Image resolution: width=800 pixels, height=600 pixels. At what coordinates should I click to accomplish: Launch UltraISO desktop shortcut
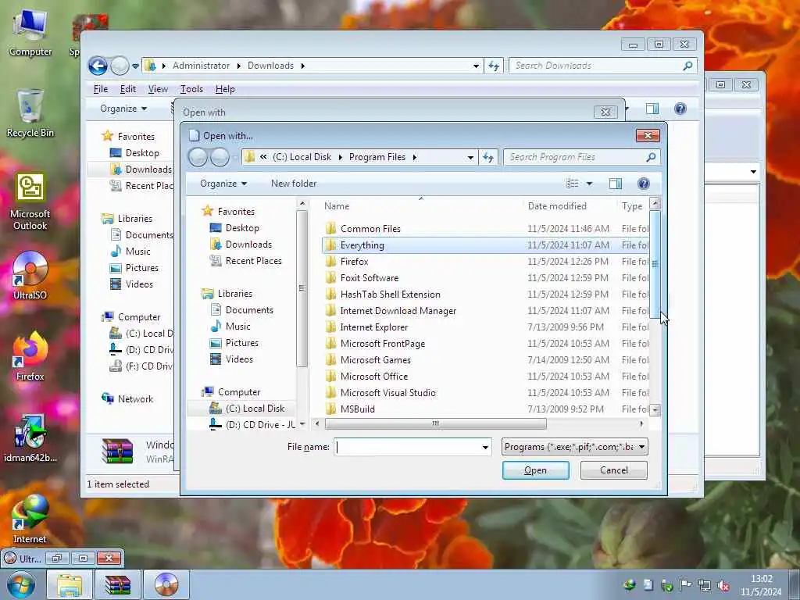pyautogui.click(x=30, y=276)
